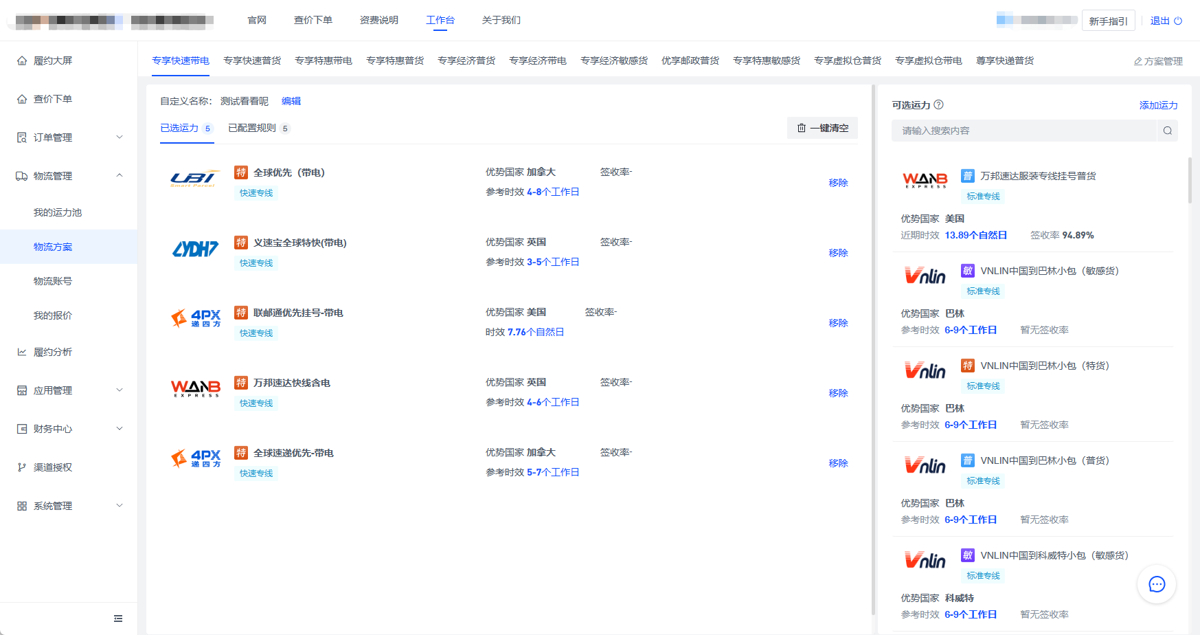
Task: Expand the 财务中心 menu chevron
Action: click(x=120, y=429)
